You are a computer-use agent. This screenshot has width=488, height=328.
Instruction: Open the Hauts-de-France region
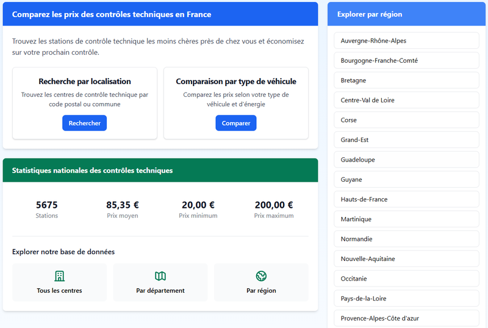coord(406,199)
